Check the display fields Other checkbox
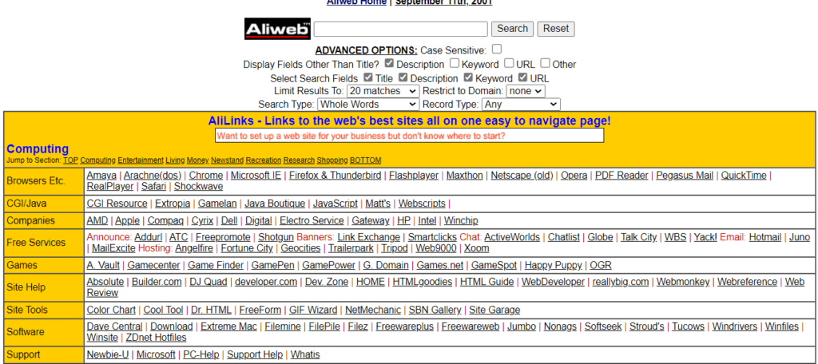The height and width of the screenshot is (364, 818). pyautogui.click(x=545, y=64)
